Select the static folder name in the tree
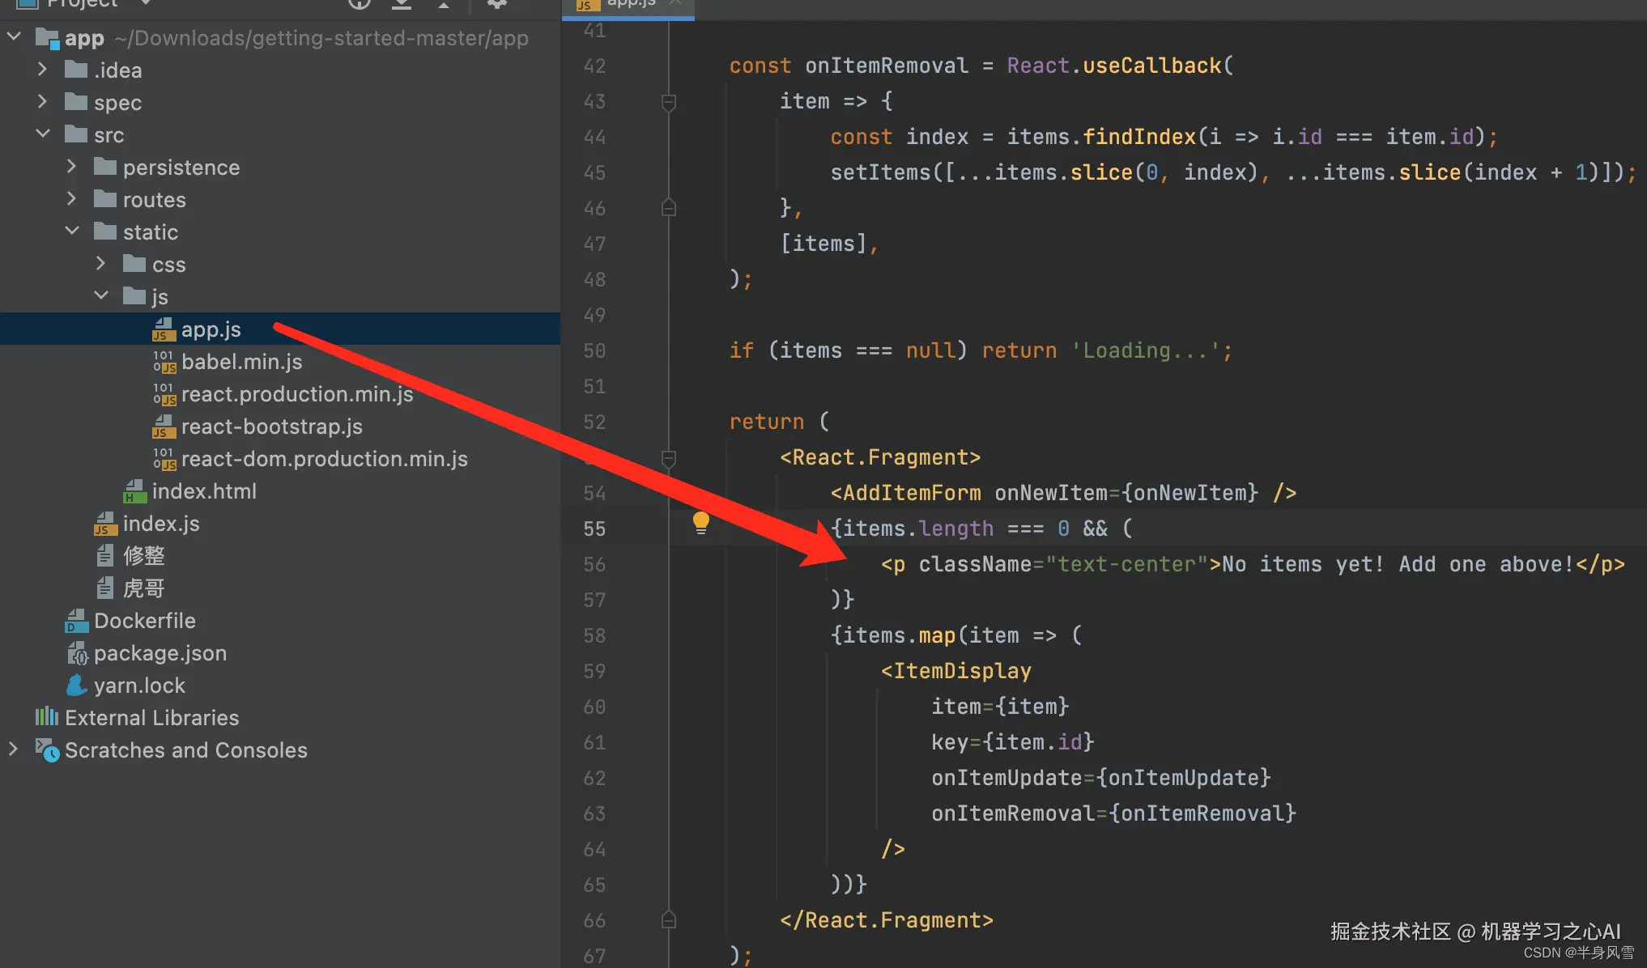The width and height of the screenshot is (1647, 968). [151, 232]
